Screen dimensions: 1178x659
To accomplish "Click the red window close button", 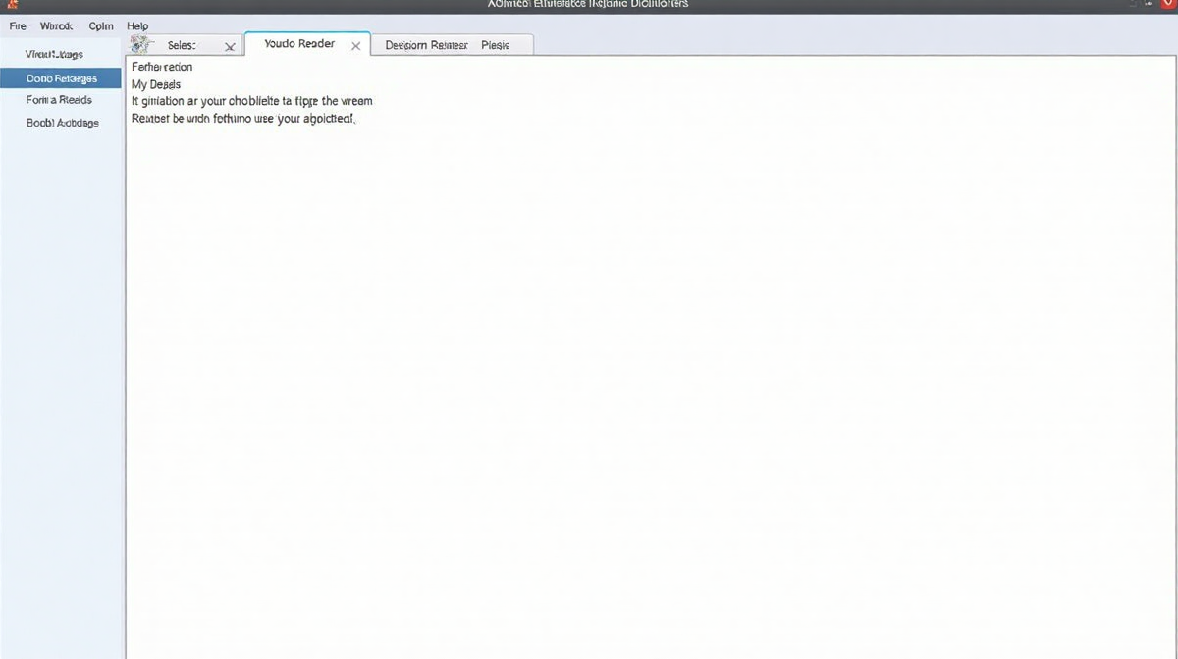I will pyautogui.click(x=1168, y=5).
